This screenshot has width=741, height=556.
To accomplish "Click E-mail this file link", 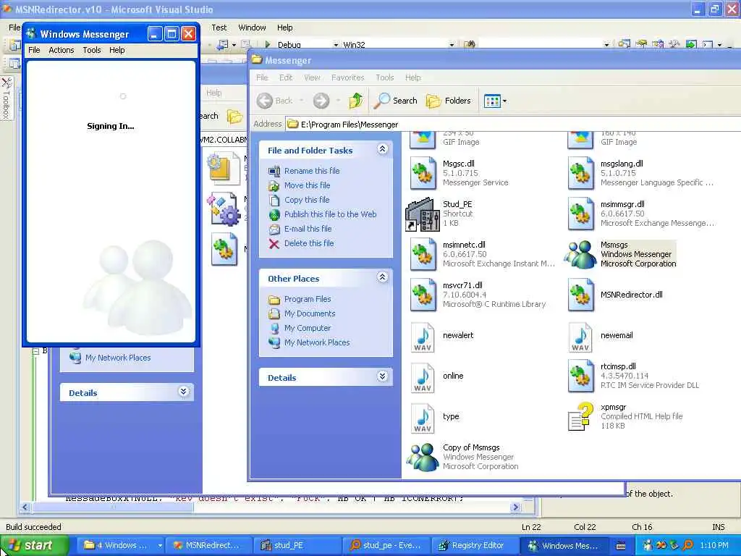I will [308, 229].
